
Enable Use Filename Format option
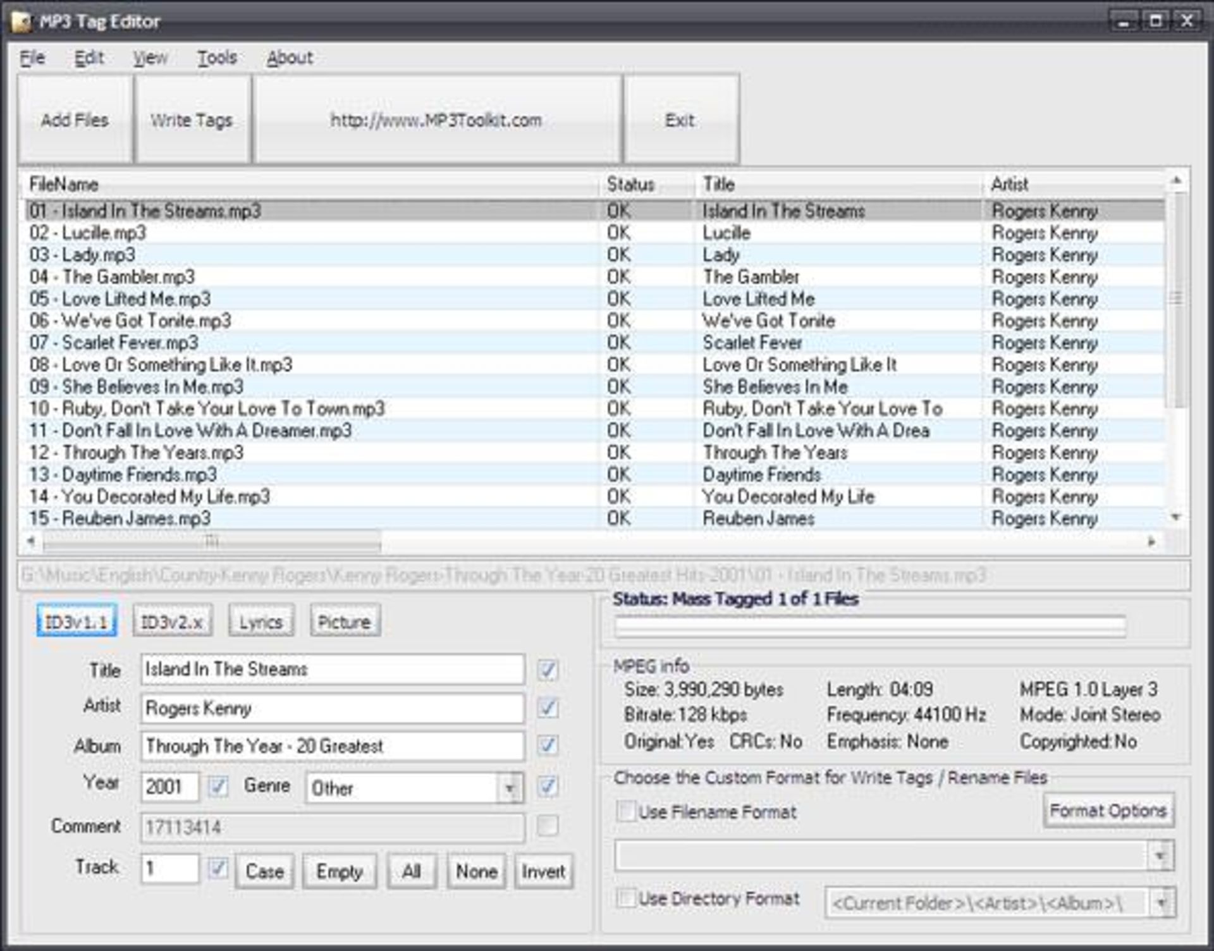tap(625, 811)
